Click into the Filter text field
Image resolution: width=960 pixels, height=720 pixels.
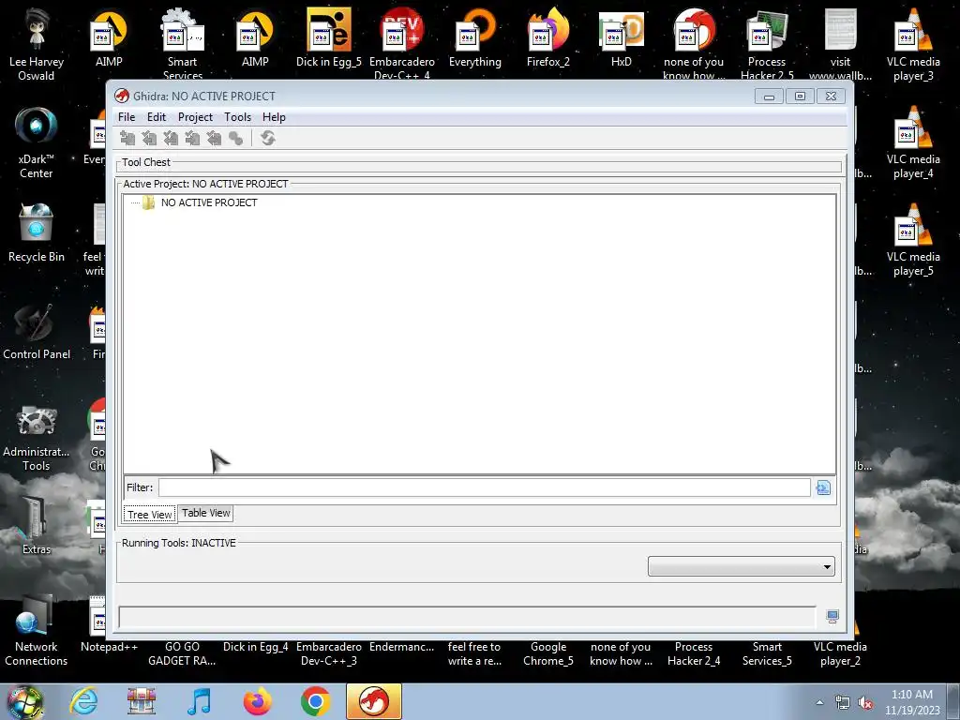click(x=485, y=487)
